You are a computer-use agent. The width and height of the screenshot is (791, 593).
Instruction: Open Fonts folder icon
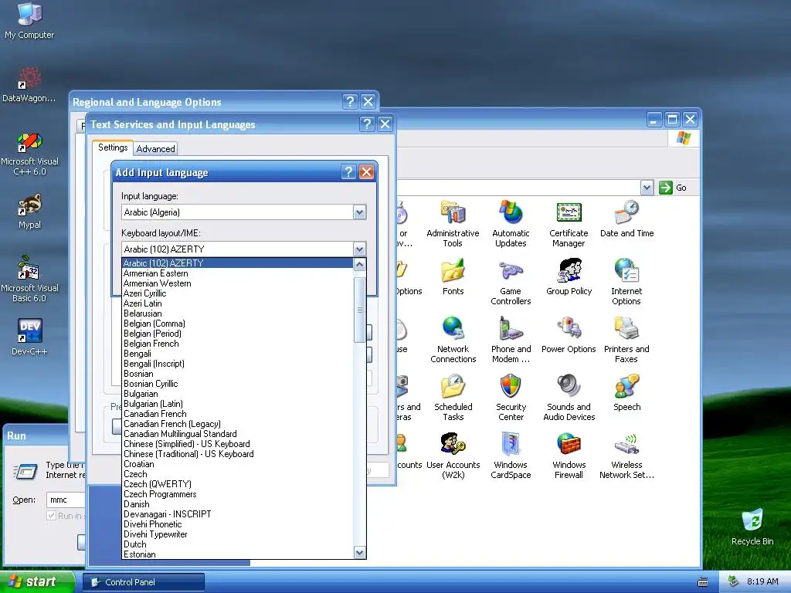(x=453, y=277)
